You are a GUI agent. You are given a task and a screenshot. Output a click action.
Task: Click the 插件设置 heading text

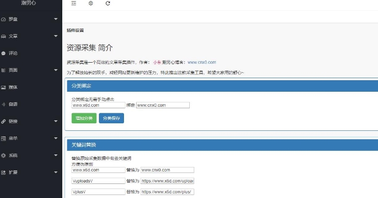pyautogui.click(x=75, y=30)
